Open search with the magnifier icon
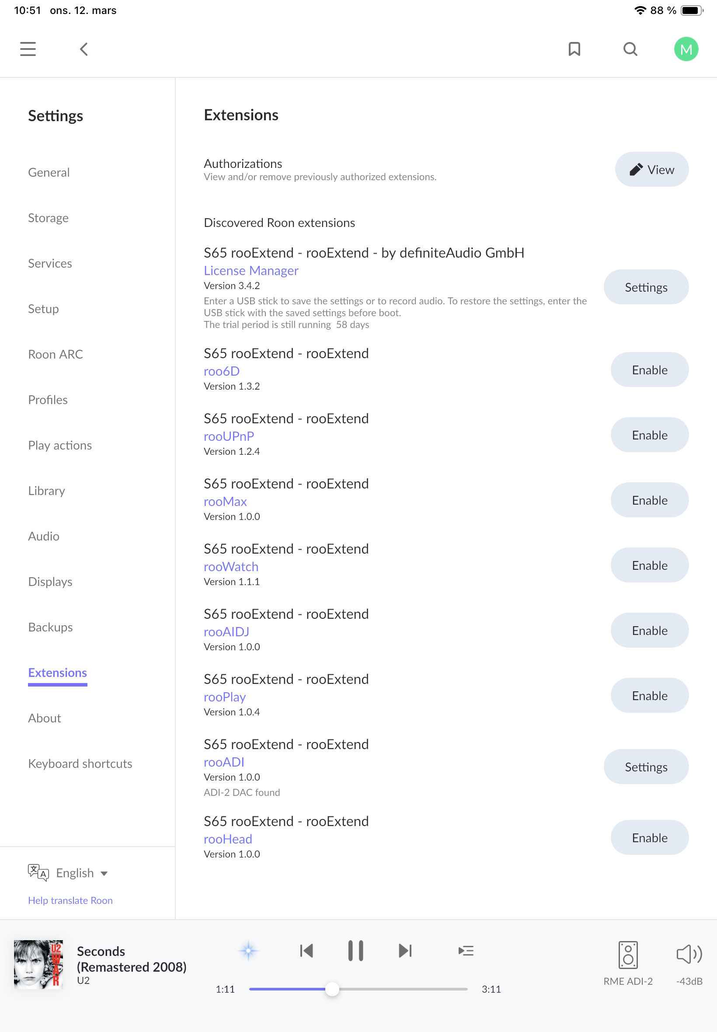Screen dimensions: 717x1032 tap(630, 49)
